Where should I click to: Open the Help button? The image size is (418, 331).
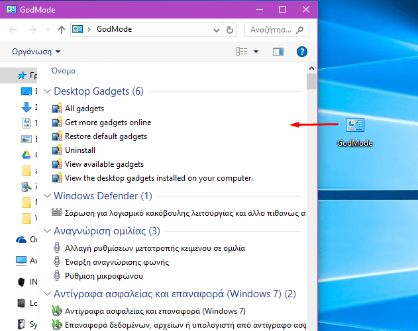coord(302,52)
